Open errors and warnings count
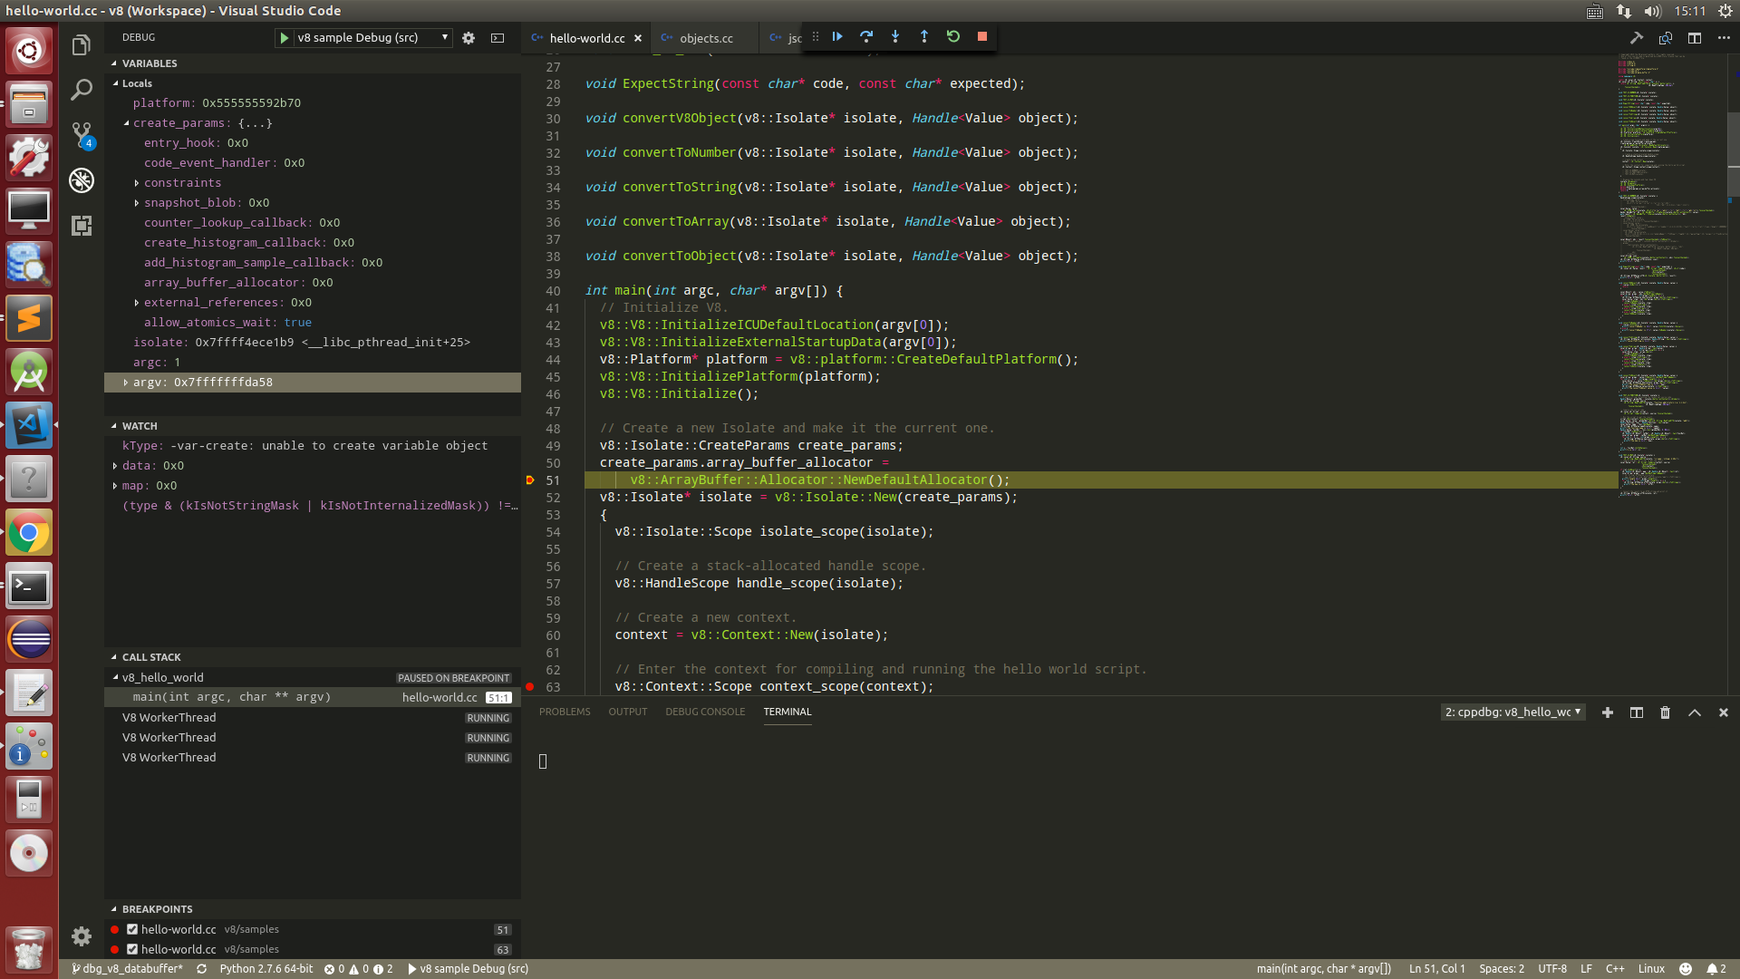The width and height of the screenshot is (1740, 979). [x=358, y=969]
